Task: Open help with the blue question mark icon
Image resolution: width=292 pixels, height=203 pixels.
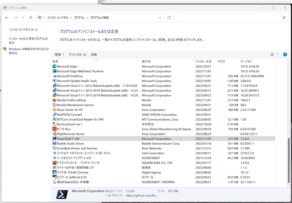Action: (x=285, y=54)
